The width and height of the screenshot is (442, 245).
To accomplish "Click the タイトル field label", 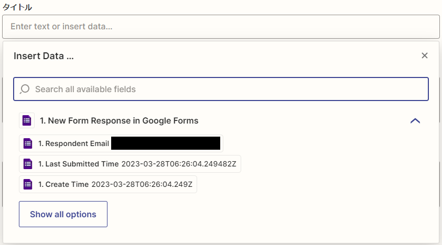I will point(17,7).
